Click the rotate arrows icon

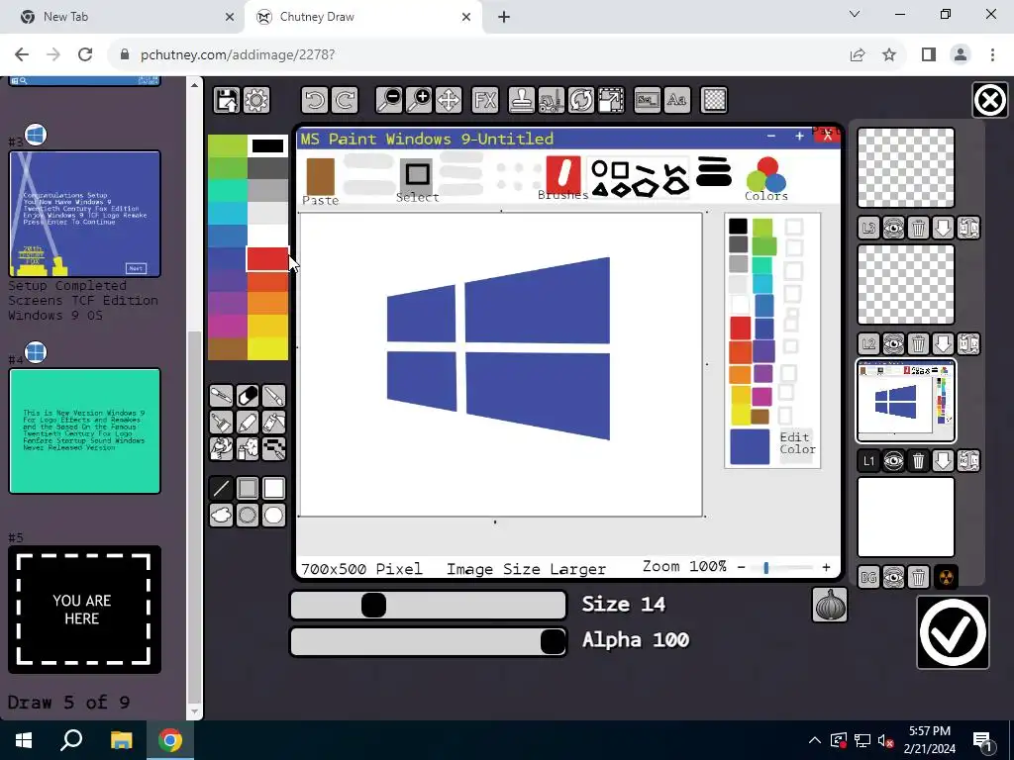580,100
